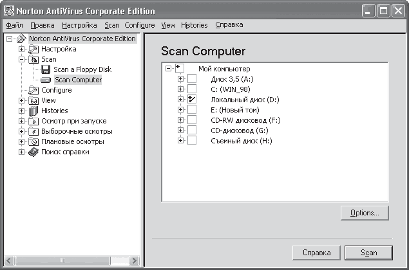The width and height of the screenshot is (409, 270).
Task: Check the Съемный диск (H:) checkbox
Action: point(192,140)
